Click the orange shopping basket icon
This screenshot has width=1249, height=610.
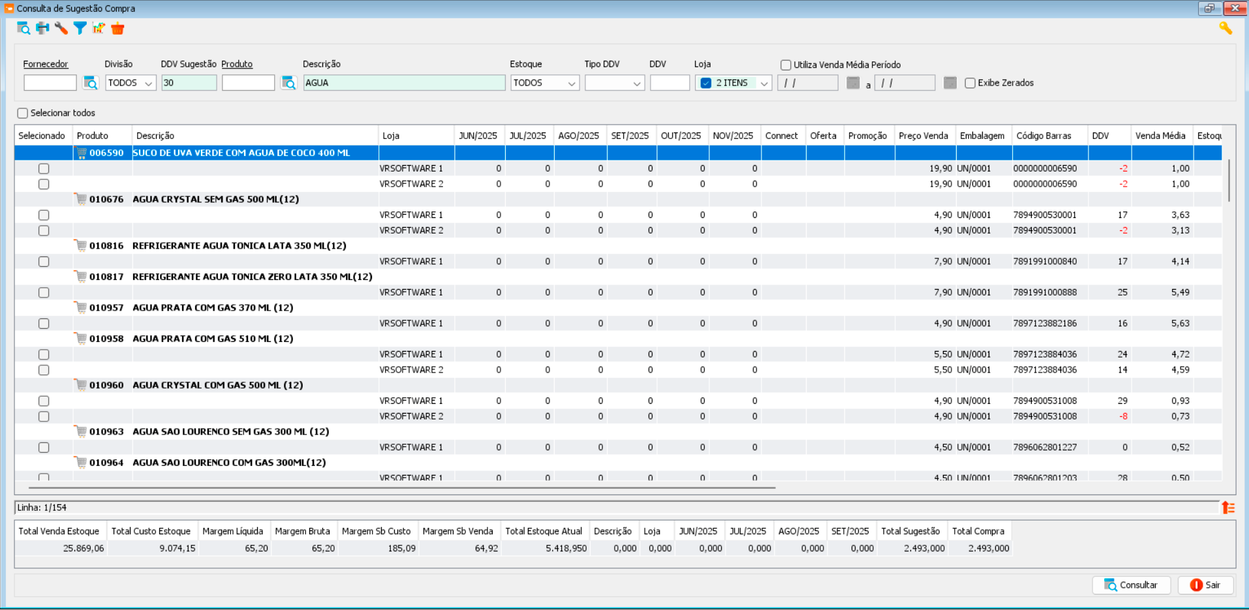click(x=117, y=28)
